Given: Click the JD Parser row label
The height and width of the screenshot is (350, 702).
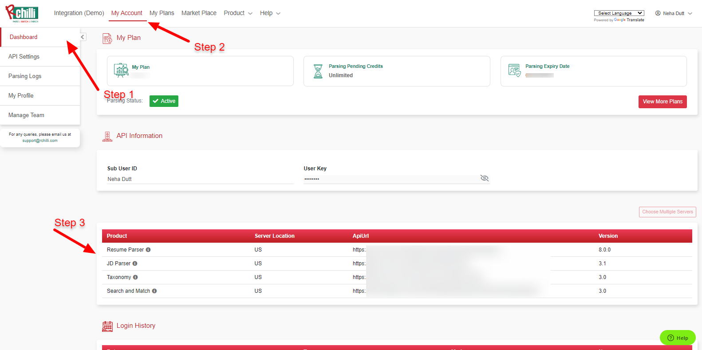Looking at the screenshot, I should [119, 263].
